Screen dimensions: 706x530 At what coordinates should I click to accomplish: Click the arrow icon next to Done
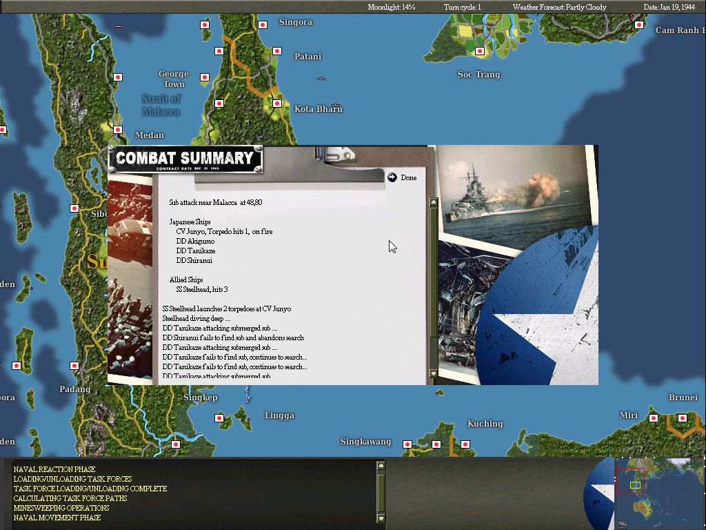pyautogui.click(x=392, y=177)
